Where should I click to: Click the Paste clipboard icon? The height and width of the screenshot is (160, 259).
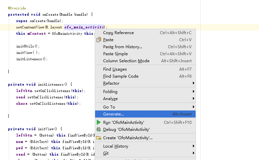98,40
